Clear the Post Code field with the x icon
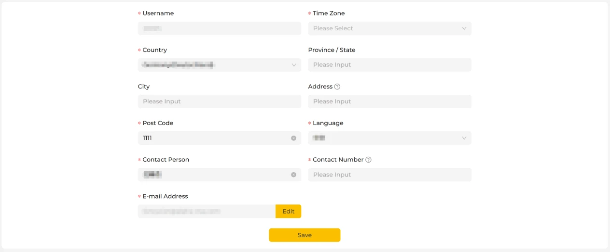The width and height of the screenshot is (610, 252). click(293, 138)
